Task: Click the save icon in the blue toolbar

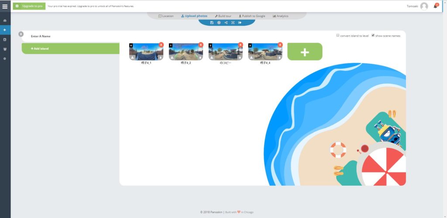Action: coord(212,23)
